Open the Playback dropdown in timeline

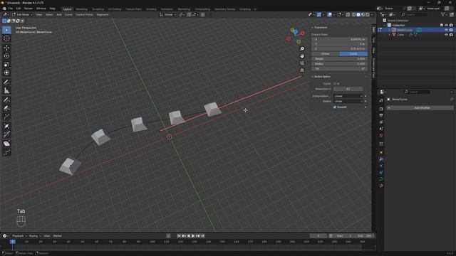coord(19,236)
